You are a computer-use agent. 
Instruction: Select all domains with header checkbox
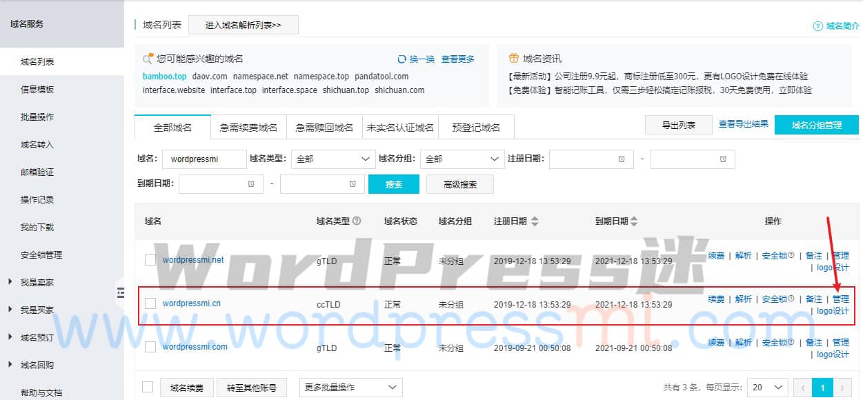tap(148, 388)
